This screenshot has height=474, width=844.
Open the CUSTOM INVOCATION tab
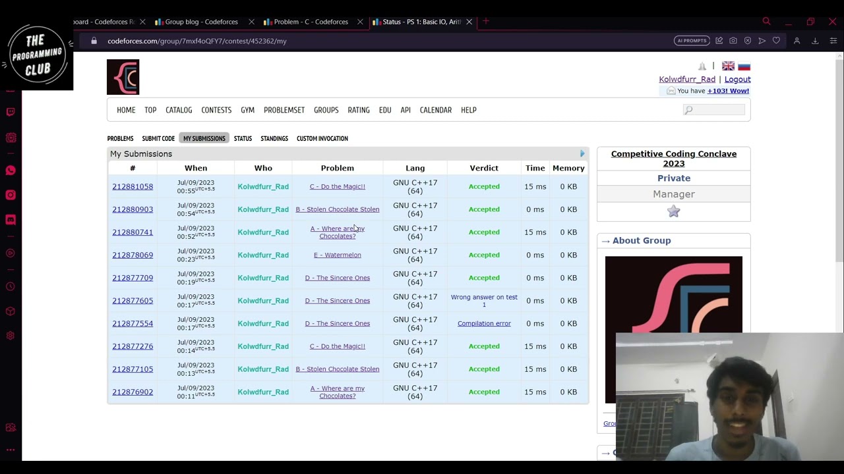[322, 138]
